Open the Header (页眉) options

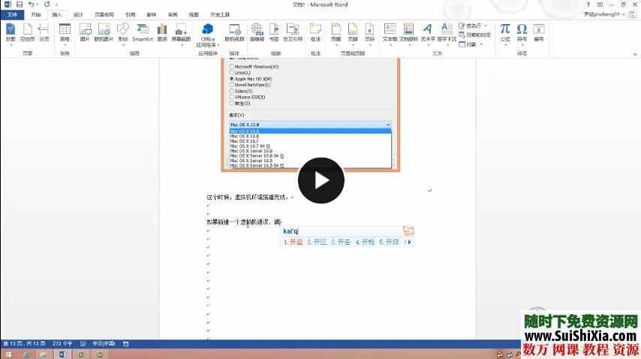336,33
